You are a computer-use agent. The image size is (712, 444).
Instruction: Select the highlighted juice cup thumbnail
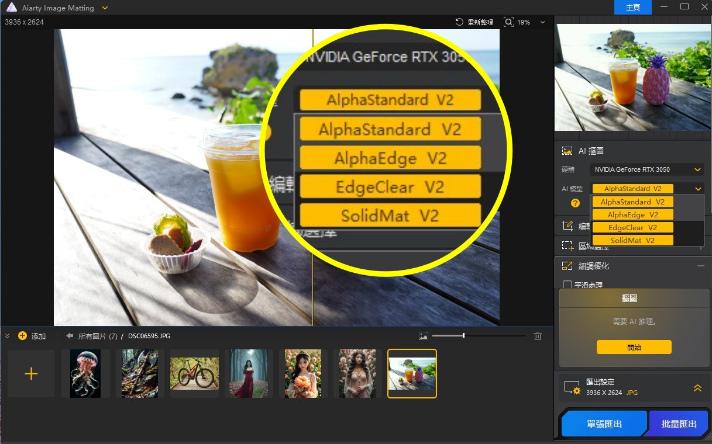[412, 374]
